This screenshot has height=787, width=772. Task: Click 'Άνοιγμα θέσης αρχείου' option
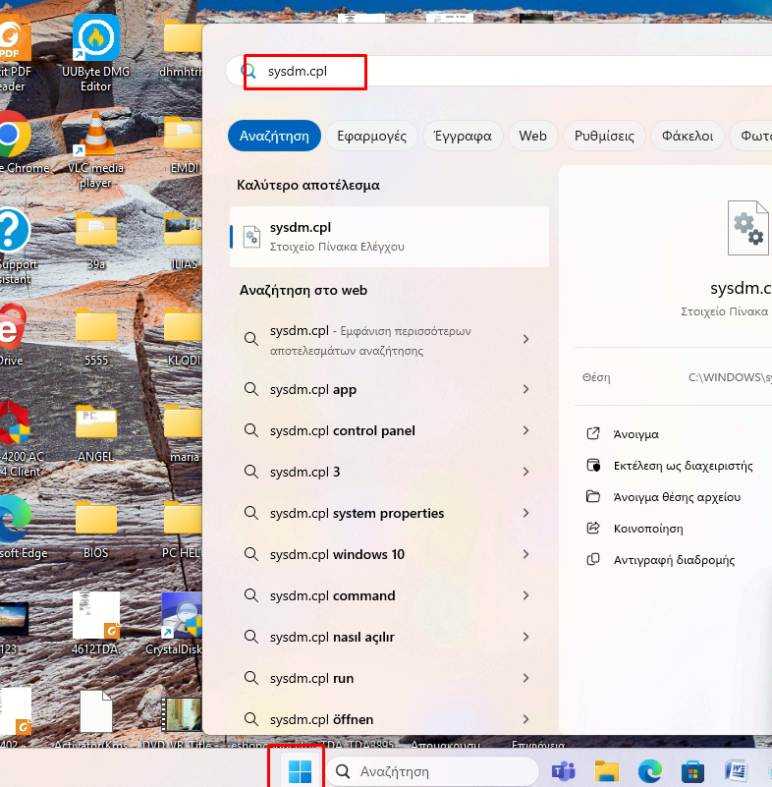[677, 497]
